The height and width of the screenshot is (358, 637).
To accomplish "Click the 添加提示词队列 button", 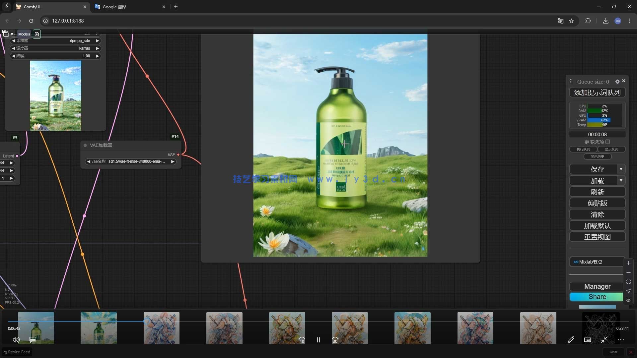I will coord(597,92).
